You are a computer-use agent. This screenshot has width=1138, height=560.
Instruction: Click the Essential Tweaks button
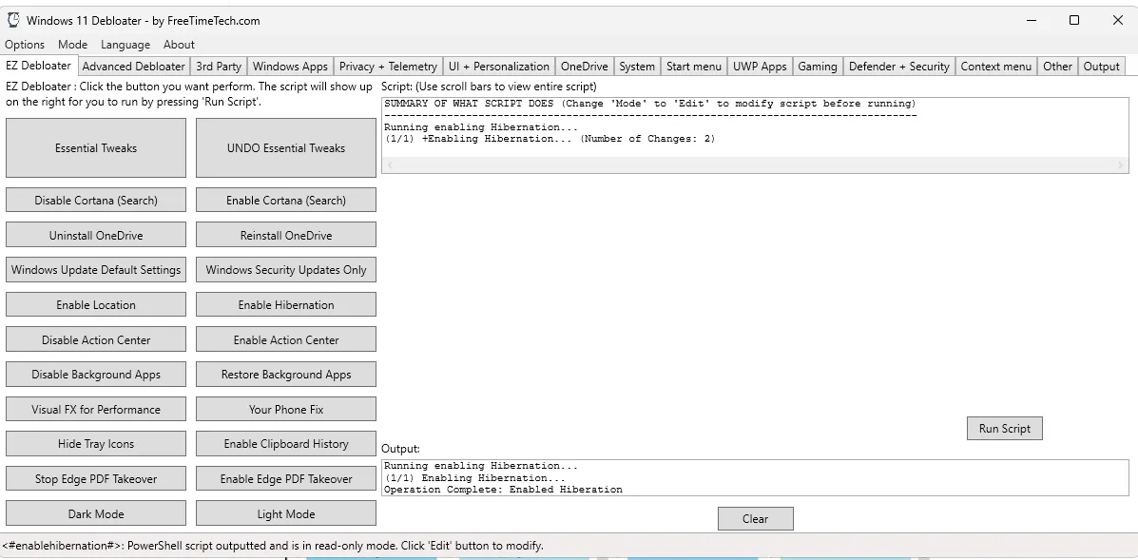point(96,148)
